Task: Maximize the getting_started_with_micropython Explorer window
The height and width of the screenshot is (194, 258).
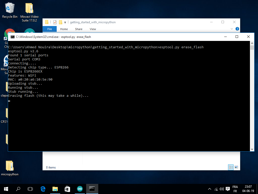Action: pos(223,22)
